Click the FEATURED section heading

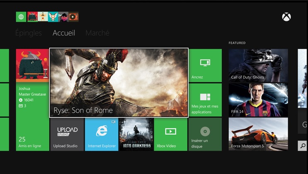(237, 43)
